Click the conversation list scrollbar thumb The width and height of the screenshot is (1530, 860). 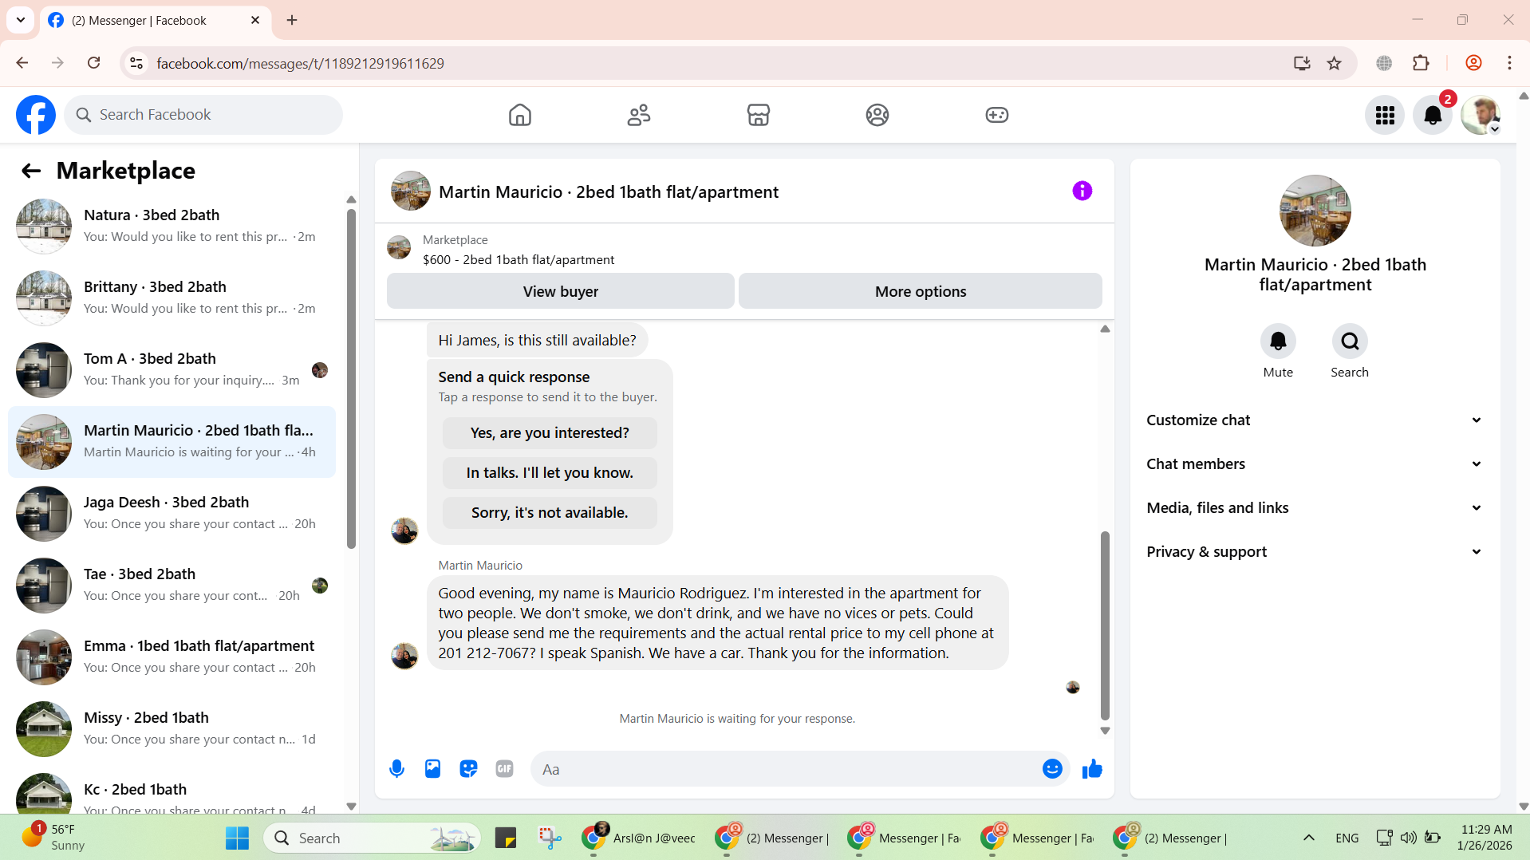tap(351, 379)
